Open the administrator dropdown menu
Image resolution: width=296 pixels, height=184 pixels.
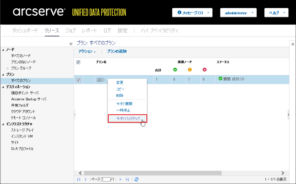point(238,13)
